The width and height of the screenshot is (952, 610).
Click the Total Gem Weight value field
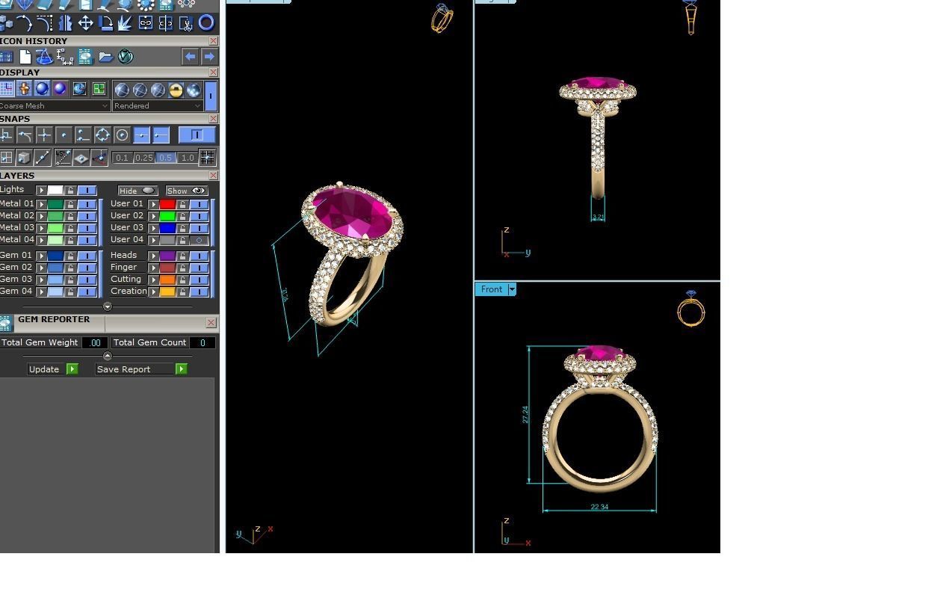click(95, 342)
